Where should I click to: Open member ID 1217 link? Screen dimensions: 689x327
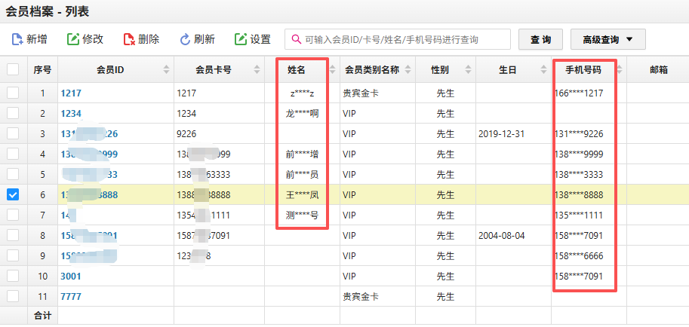click(x=71, y=93)
